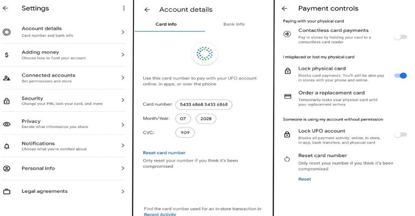Click the Privacy eye icon
This screenshot has height=216, width=415.
(x=6, y=124)
